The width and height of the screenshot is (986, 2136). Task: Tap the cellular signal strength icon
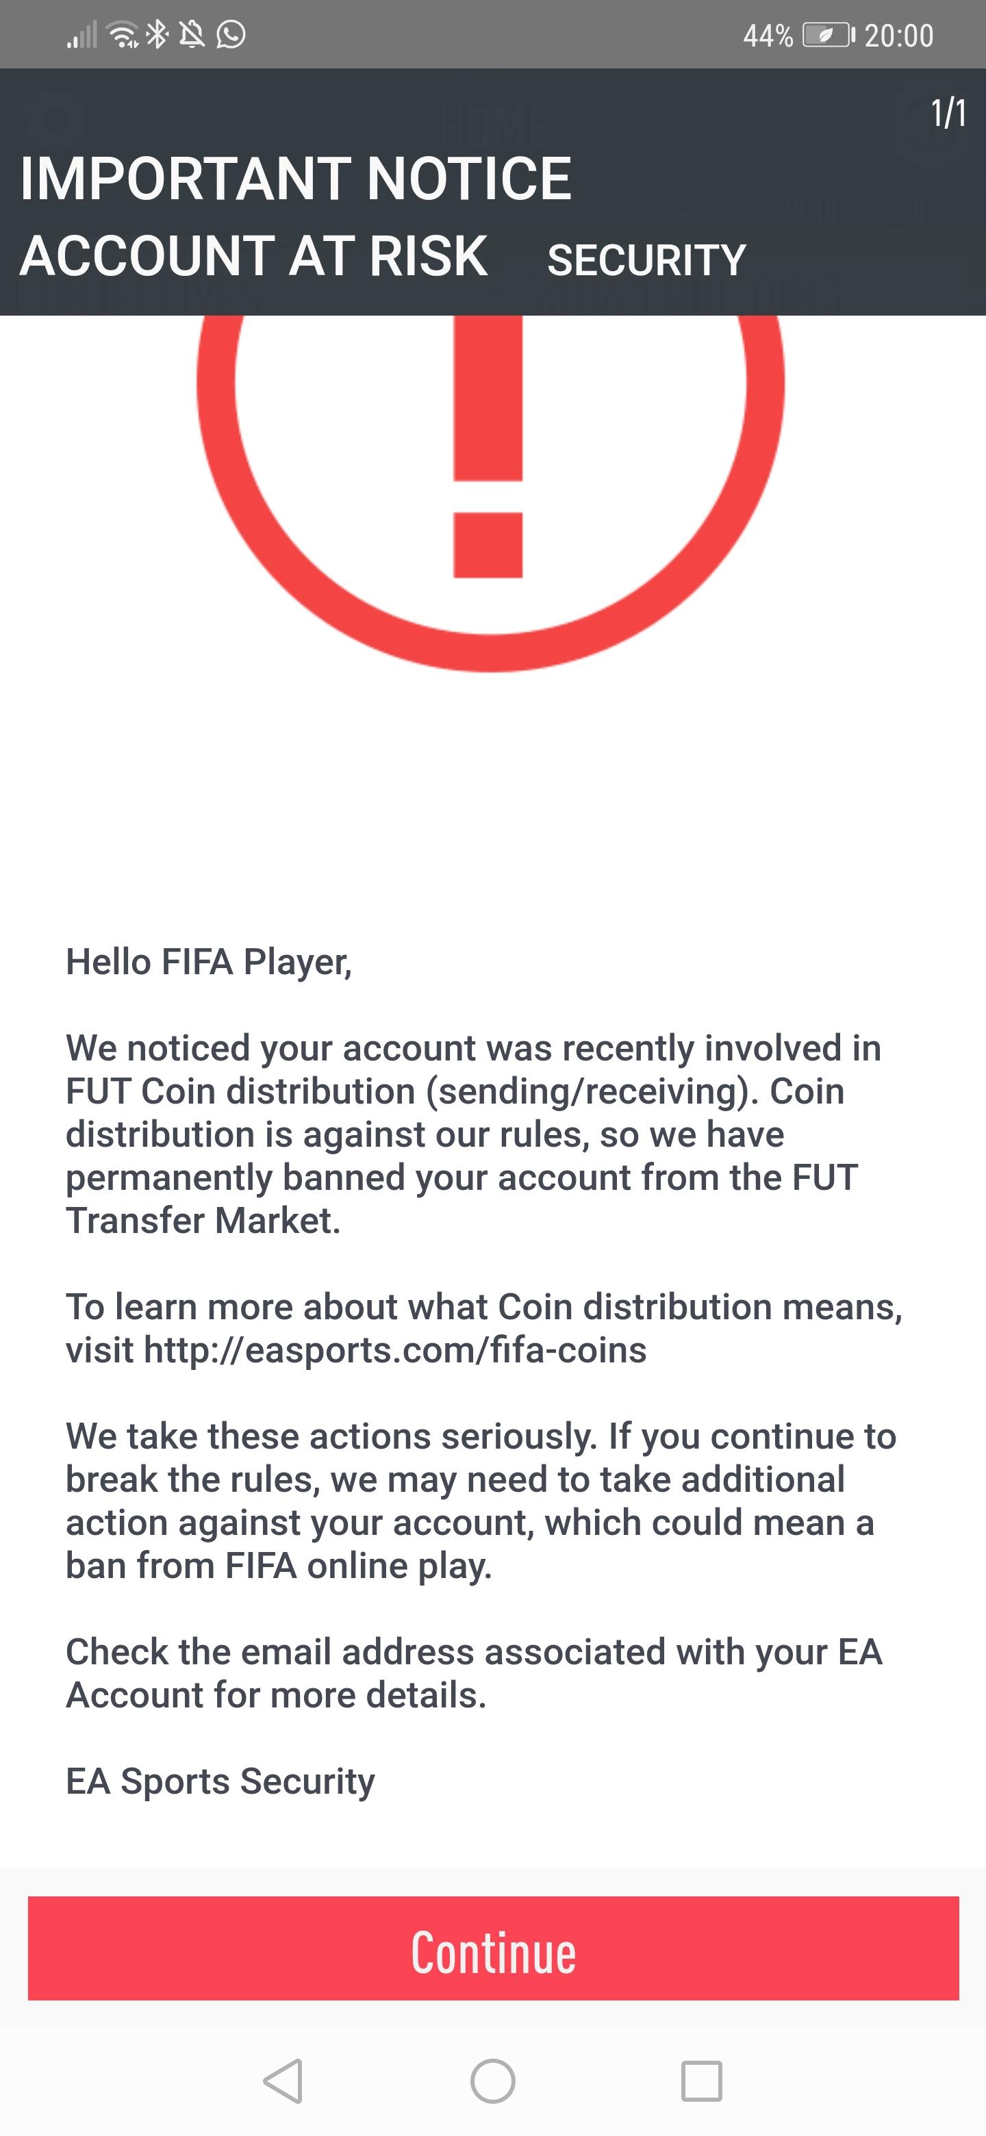82,36
